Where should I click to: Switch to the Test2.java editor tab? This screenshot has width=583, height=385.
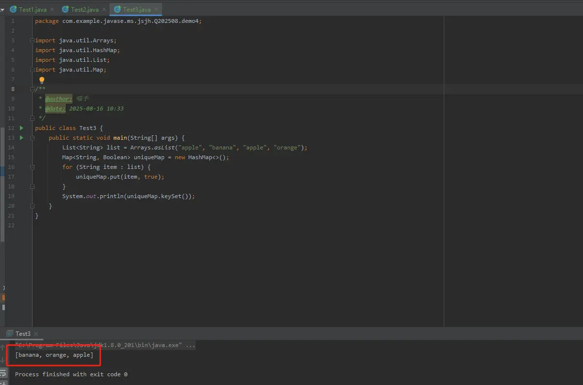(x=85, y=9)
